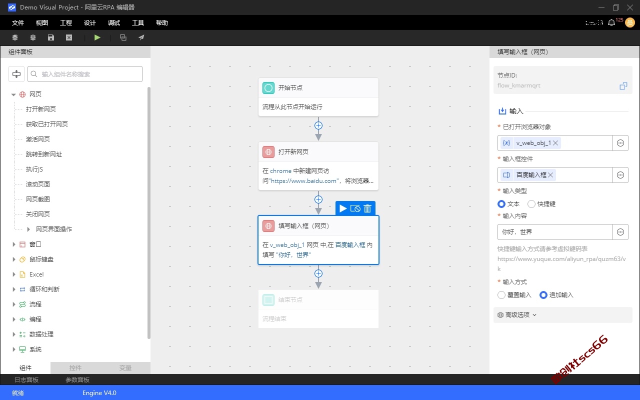Open more options for 输入内容 field
Screen dimensions: 640x400
tap(620, 232)
